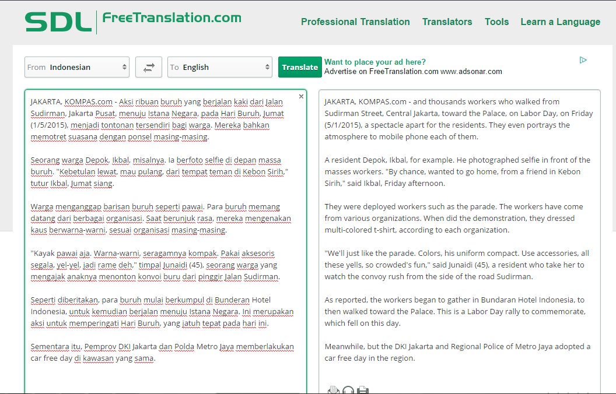Click the 'KOMPAS.com' word in source text
This screenshot has width=616, height=394.
89,102
